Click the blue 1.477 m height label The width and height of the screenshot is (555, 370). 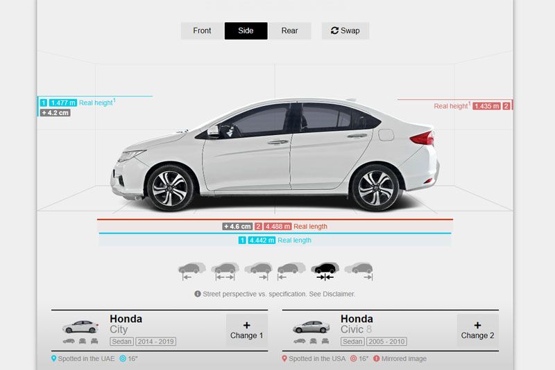click(62, 103)
